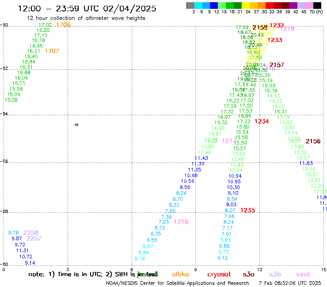Select the wave height value 5.16
Screen dimensions: 327x287
pyautogui.click(x=140, y=259)
